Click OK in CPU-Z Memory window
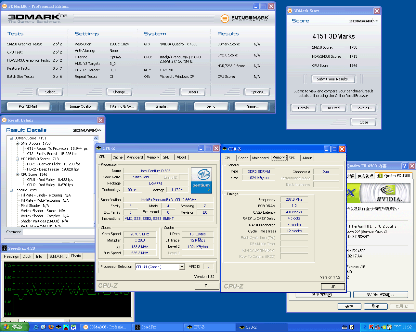Viewport: 416px width, 332px height. (333, 287)
